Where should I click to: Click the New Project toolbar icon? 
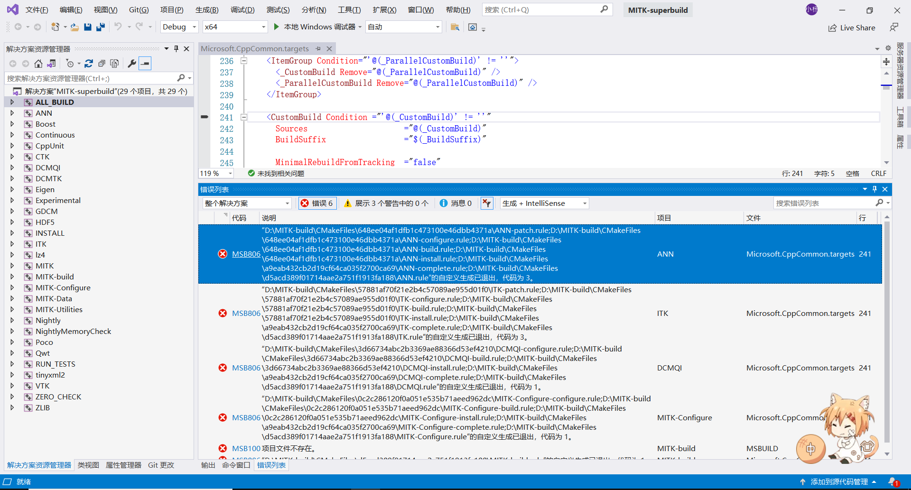click(56, 27)
